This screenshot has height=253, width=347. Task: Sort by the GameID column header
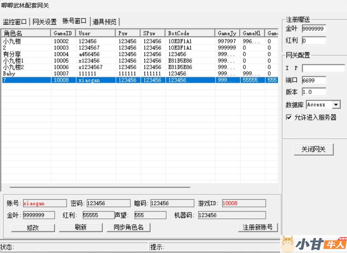click(x=63, y=33)
